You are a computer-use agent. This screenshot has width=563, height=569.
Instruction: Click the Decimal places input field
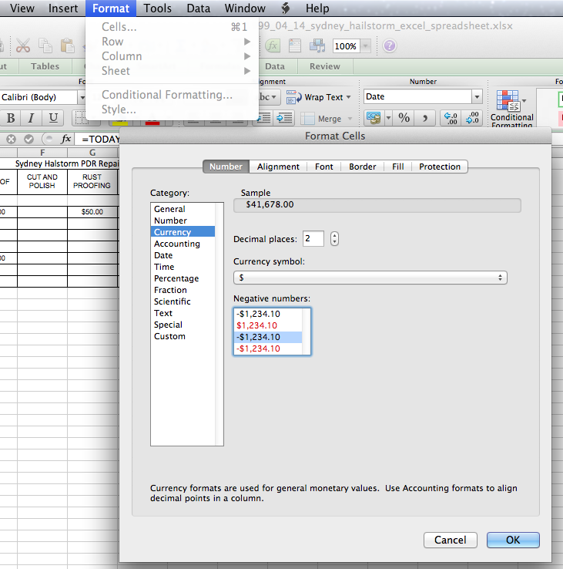pyautogui.click(x=313, y=239)
